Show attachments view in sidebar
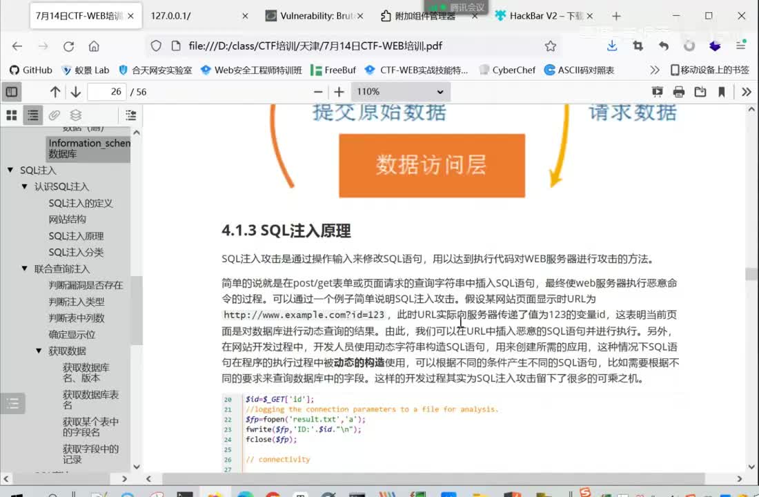 [55, 115]
